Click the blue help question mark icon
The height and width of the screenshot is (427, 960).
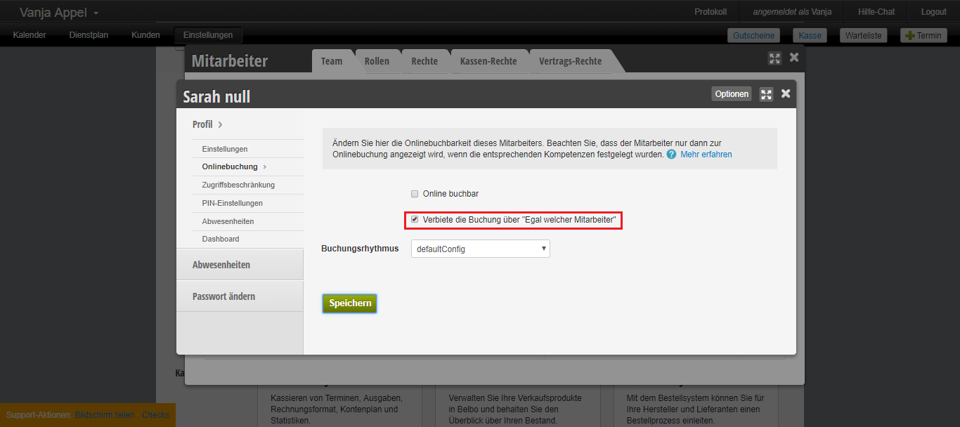tap(671, 155)
